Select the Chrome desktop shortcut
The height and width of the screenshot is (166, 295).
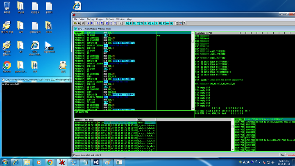(7, 67)
